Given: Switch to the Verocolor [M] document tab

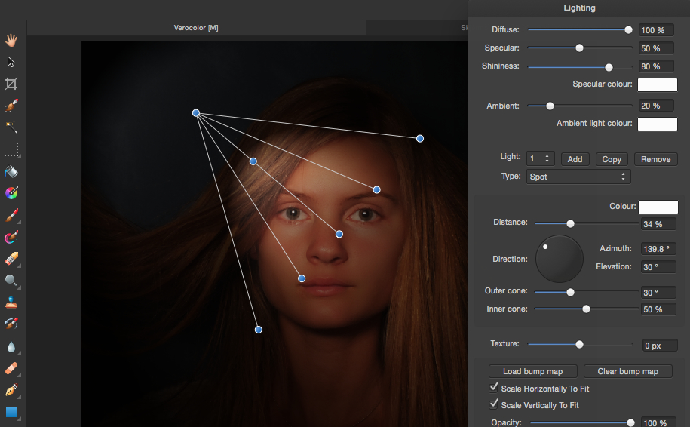Looking at the screenshot, I should (196, 28).
